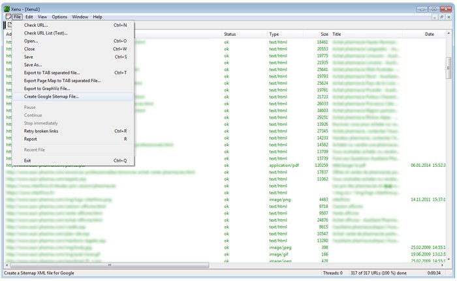Click the size value 29251

323,117
